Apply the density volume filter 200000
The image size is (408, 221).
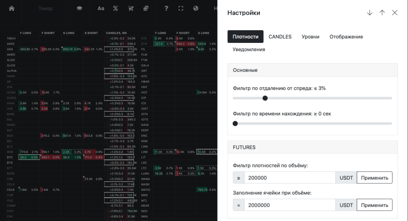[x=374, y=178]
